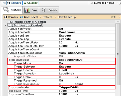121x96 pixels.
Task: Click the ExposureTimeRaw value 10001
Action: 63,94
